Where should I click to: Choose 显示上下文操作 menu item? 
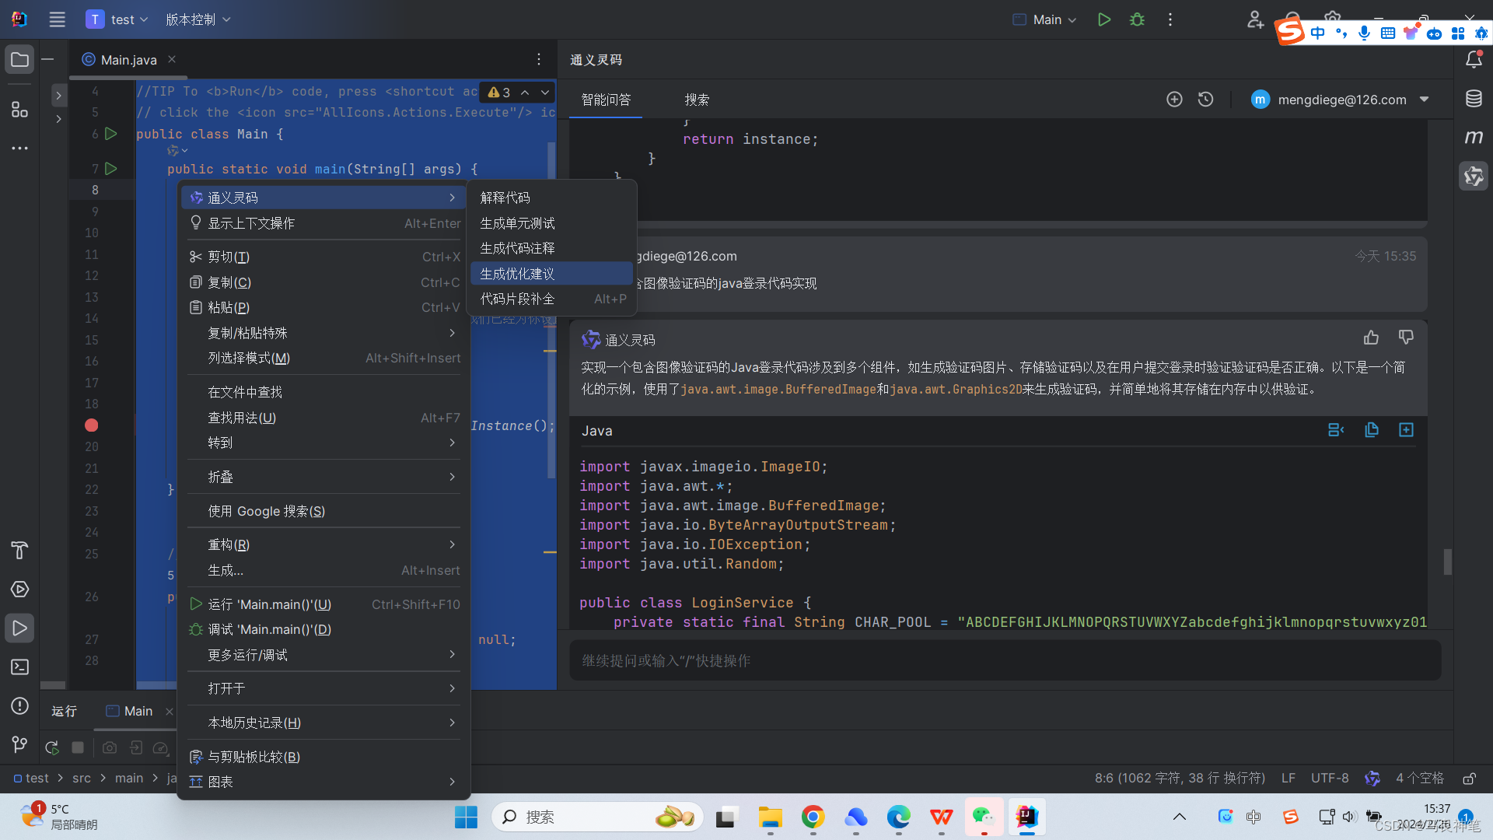[324, 223]
